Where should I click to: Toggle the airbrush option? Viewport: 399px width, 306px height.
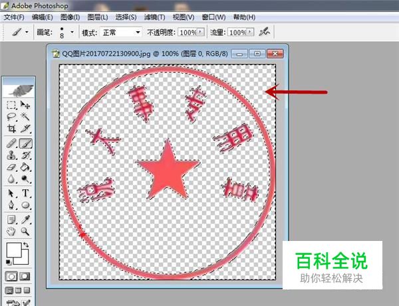click(265, 32)
